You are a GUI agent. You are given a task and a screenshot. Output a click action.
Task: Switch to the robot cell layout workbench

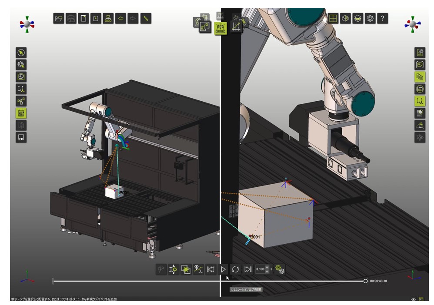click(205, 27)
